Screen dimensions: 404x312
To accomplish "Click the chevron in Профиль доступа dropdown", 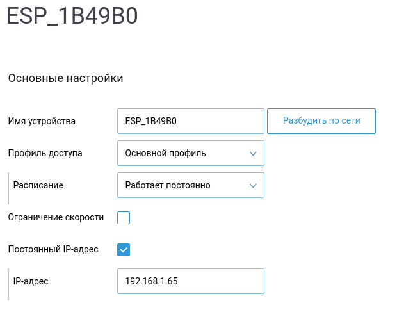I will tap(252, 153).
